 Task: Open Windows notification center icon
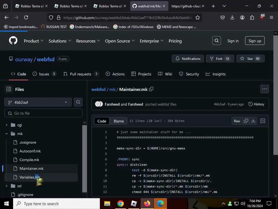[269, 204]
